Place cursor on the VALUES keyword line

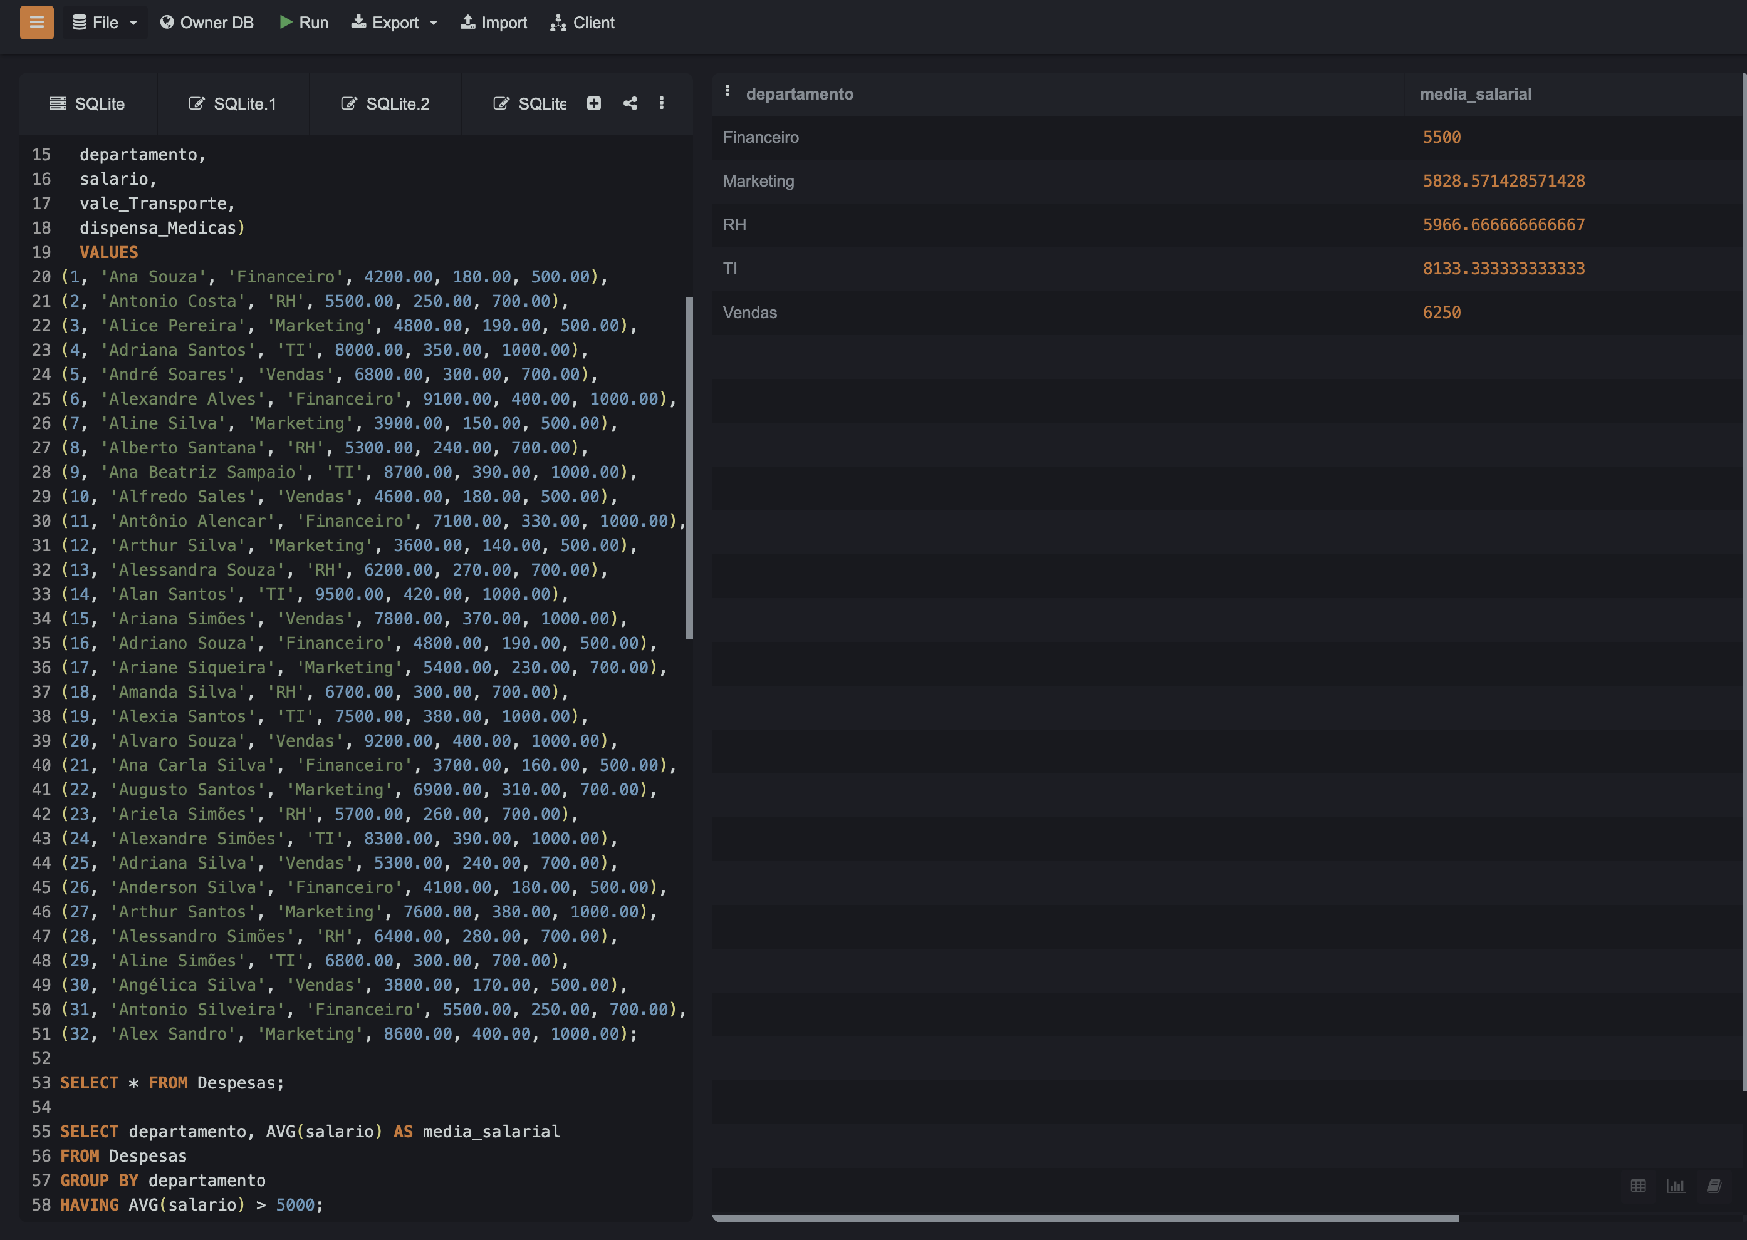pos(108,252)
